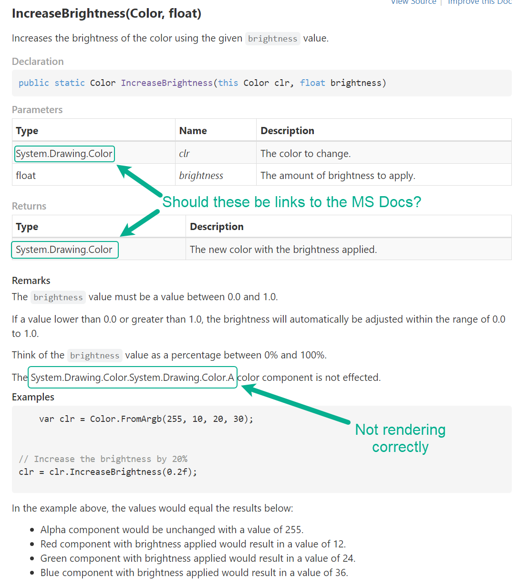Click the Alpha component bullet item

point(172,530)
